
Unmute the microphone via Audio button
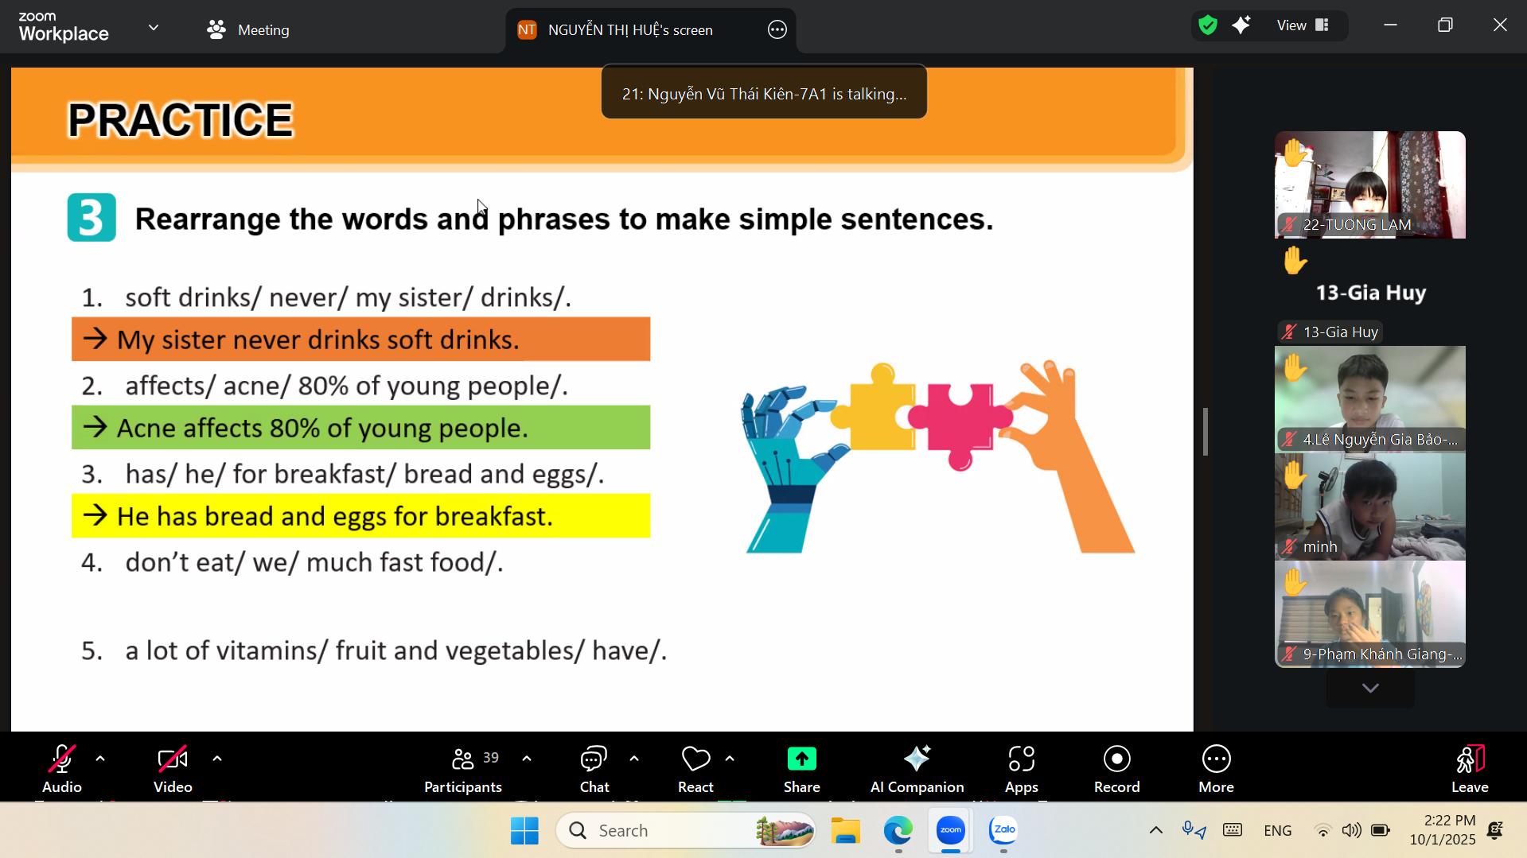(x=62, y=768)
